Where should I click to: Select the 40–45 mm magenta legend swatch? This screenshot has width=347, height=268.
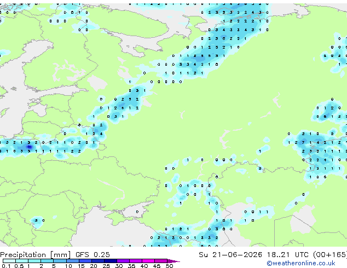click(148, 261)
